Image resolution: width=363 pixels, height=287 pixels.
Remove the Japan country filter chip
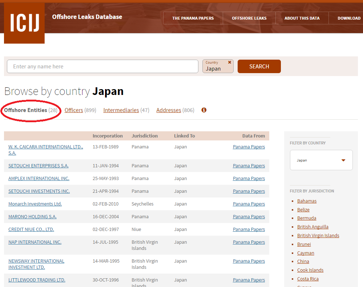pyautogui.click(x=230, y=62)
